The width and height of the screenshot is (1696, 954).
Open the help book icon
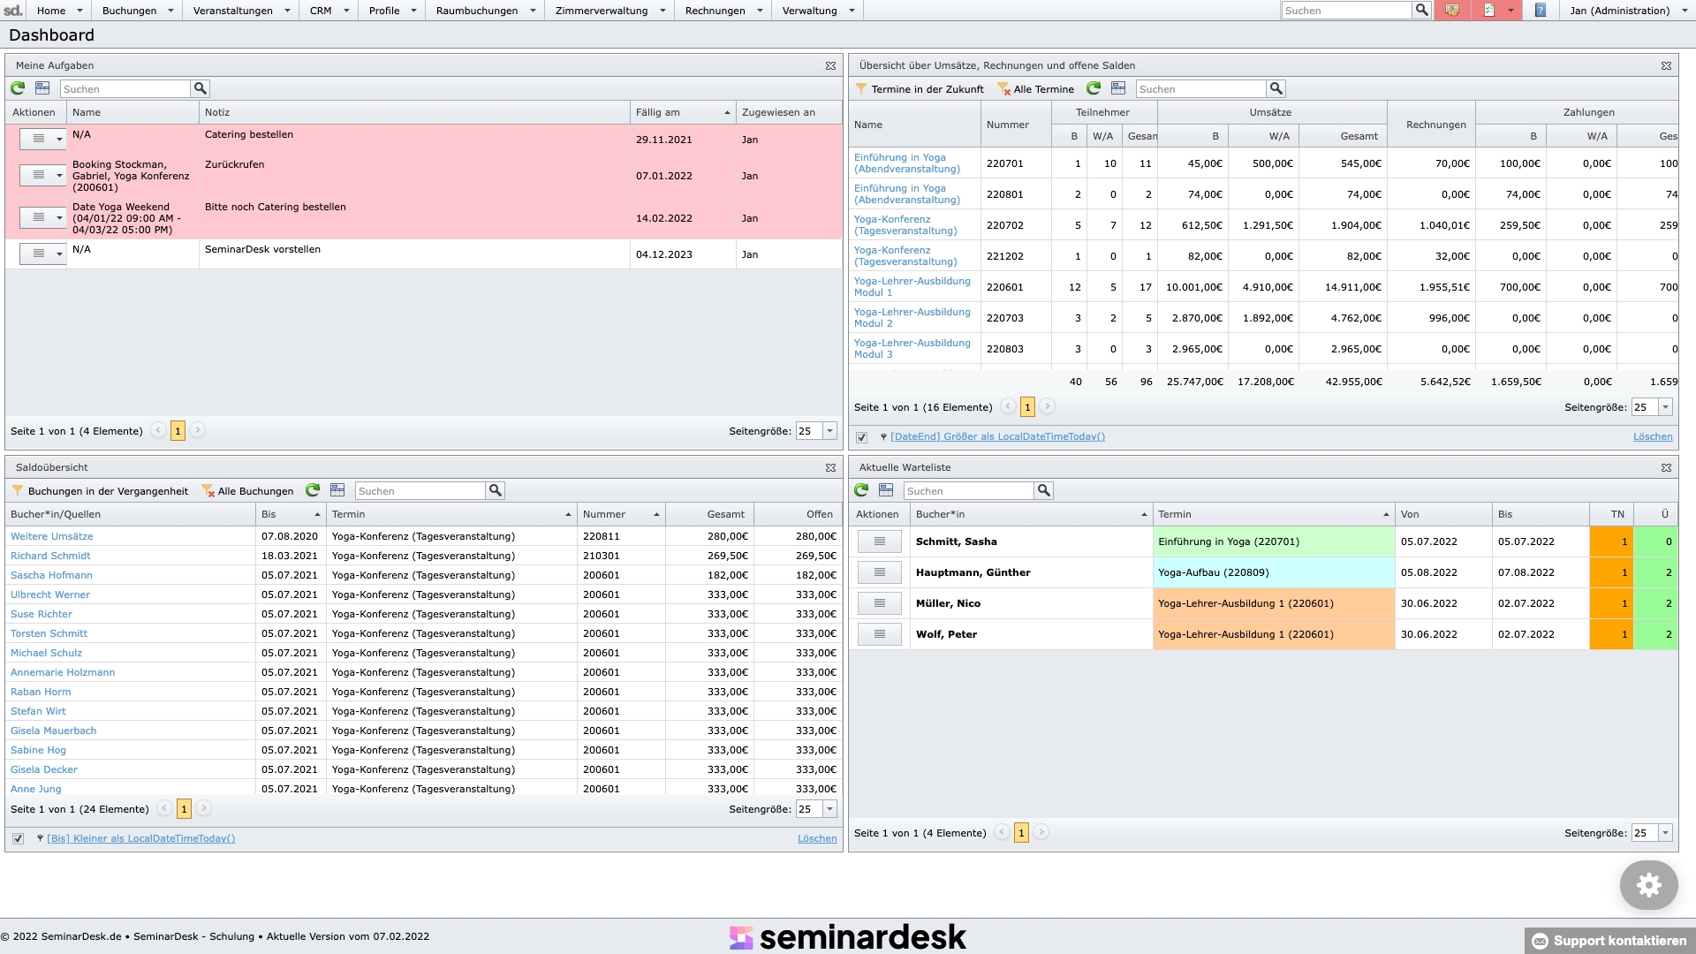point(1541,11)
